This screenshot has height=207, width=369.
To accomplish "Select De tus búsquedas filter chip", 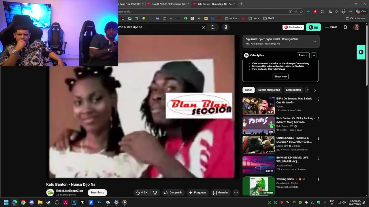I will coord(269,90).
